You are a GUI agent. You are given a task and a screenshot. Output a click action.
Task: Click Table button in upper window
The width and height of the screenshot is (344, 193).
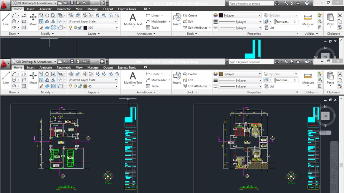(x=152, y=28)
